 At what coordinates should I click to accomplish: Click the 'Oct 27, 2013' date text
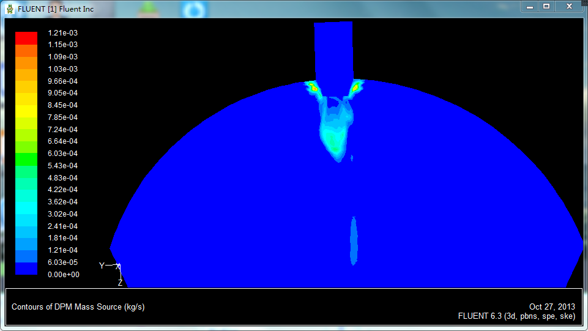[x=552, y=307]
